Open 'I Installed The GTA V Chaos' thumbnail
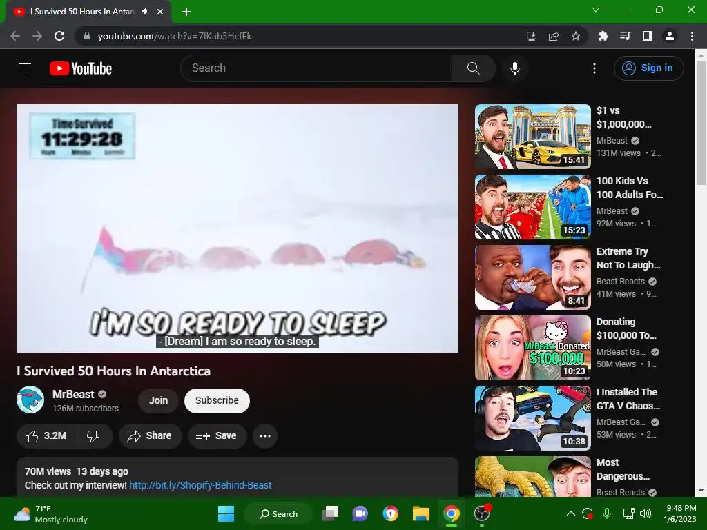 pos(533,418)
